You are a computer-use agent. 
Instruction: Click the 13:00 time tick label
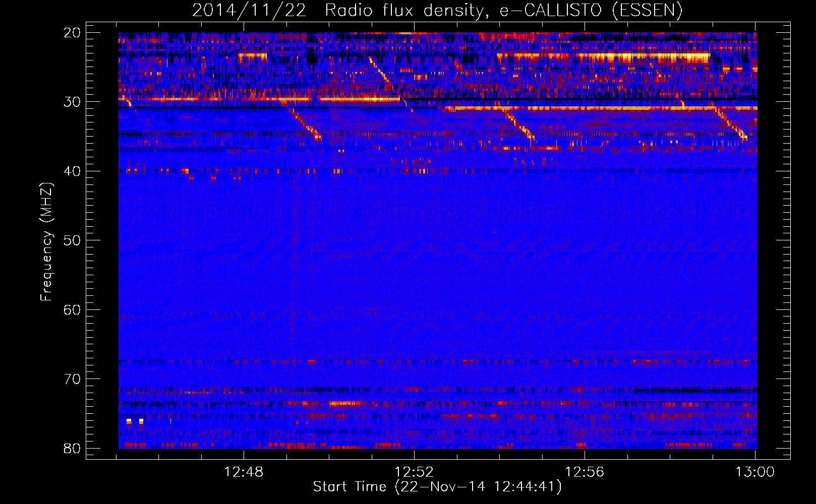point(755,472)
